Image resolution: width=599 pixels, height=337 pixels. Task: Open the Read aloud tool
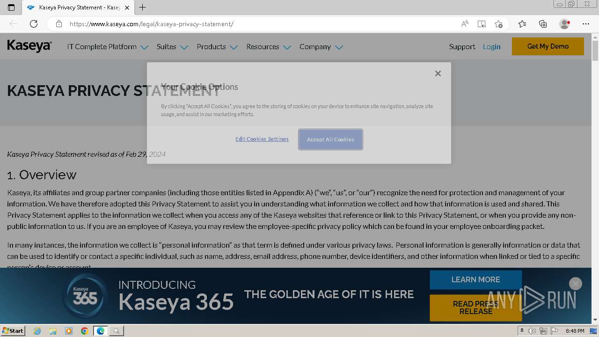pyautogui.click(x=465, y=24)
